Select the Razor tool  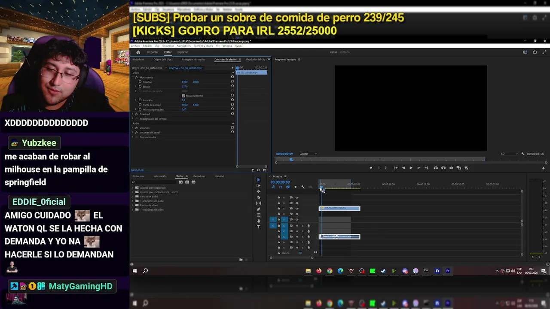click(258, 197)
